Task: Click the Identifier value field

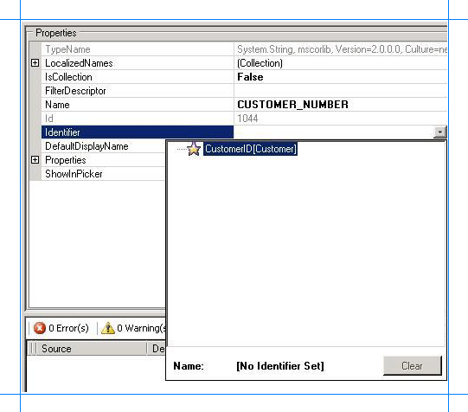Action: tap(333, 132)
